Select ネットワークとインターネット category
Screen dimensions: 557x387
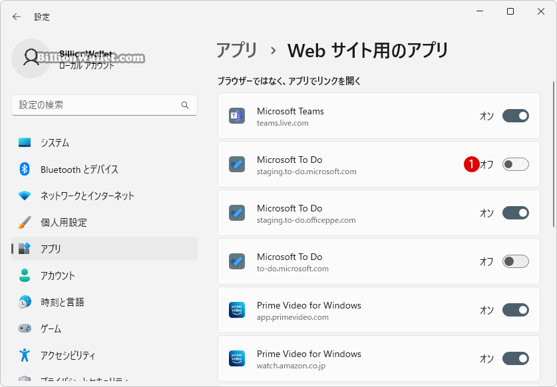[104, 195]
